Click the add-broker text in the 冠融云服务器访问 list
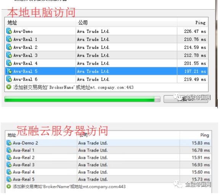 69,187
